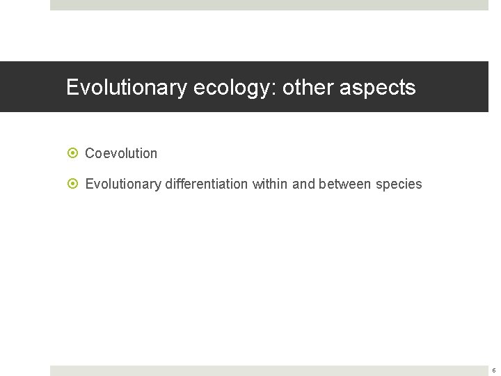Click the word 'Evolutionary' in the title
Viewport: 501px width, 376px height.
[x=126, y=88]
